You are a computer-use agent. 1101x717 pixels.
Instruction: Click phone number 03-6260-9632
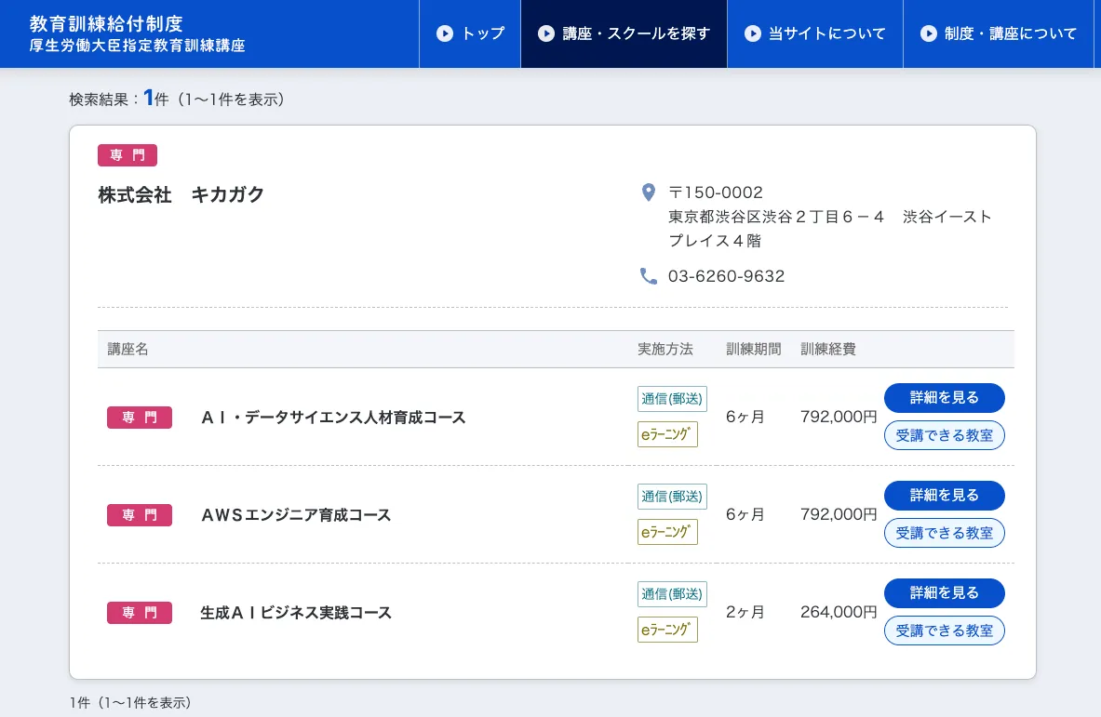pyautogui.click(x=726, y=276)
